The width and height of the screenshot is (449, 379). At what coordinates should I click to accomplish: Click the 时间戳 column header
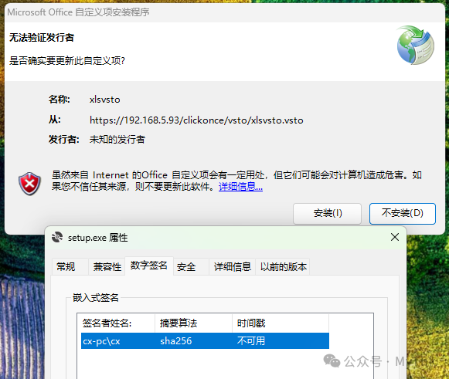tap(281, 323)
